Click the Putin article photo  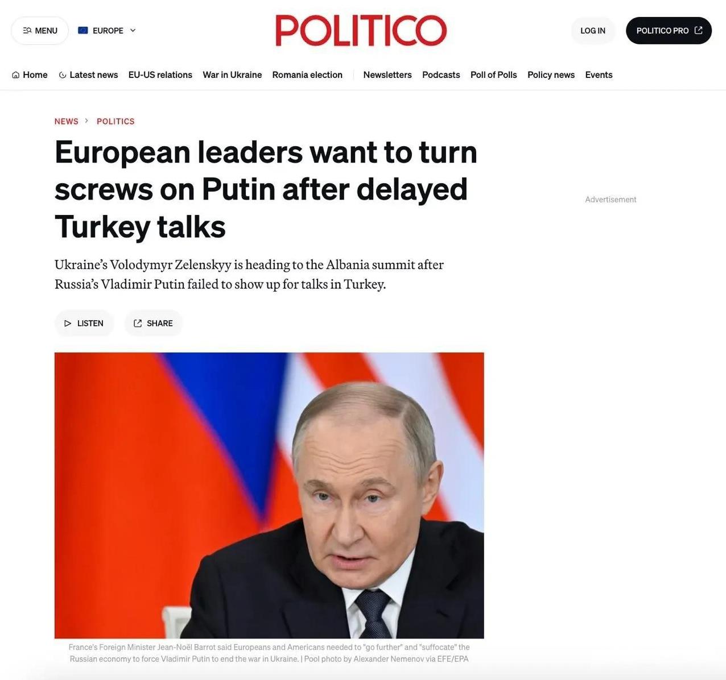coord(269,495)
